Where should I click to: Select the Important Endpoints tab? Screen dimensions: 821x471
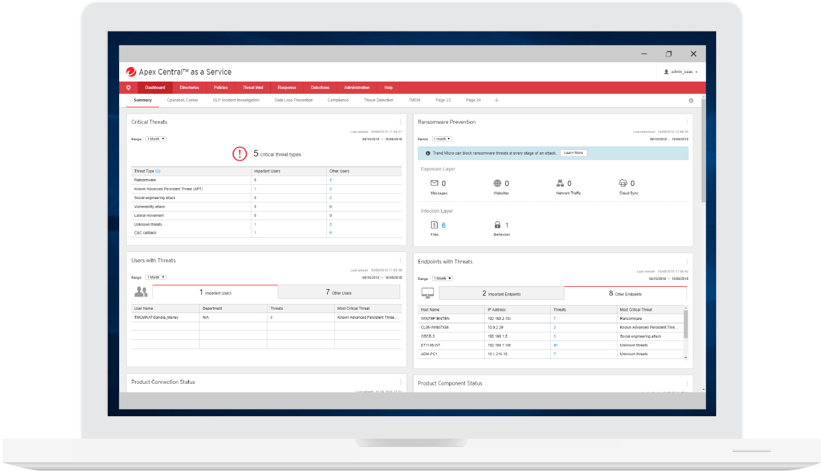[502, 294]
